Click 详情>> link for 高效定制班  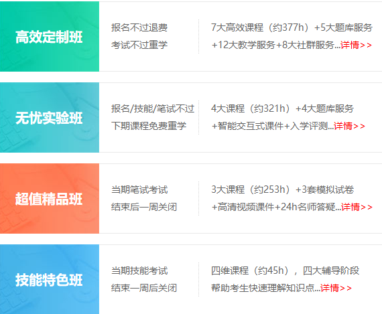356,45
